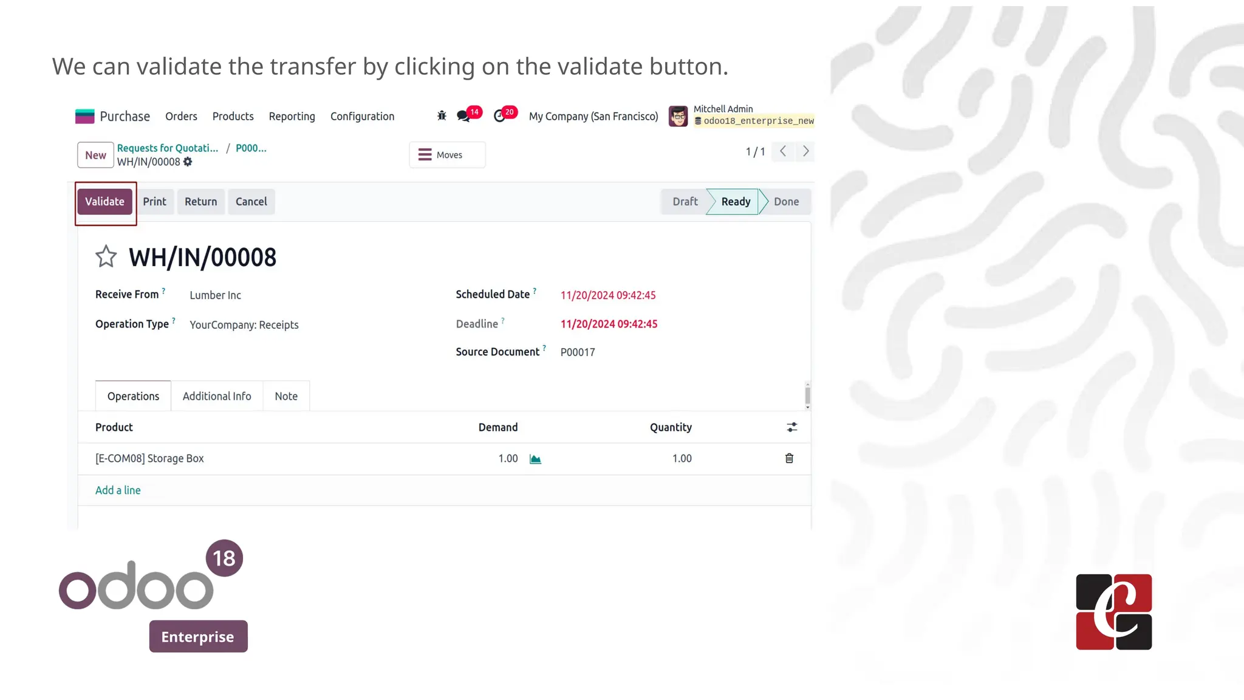The image size is (1244, 700).
Task: Click the YourCompany: Receipts operation type
Action: pos(244,325)
